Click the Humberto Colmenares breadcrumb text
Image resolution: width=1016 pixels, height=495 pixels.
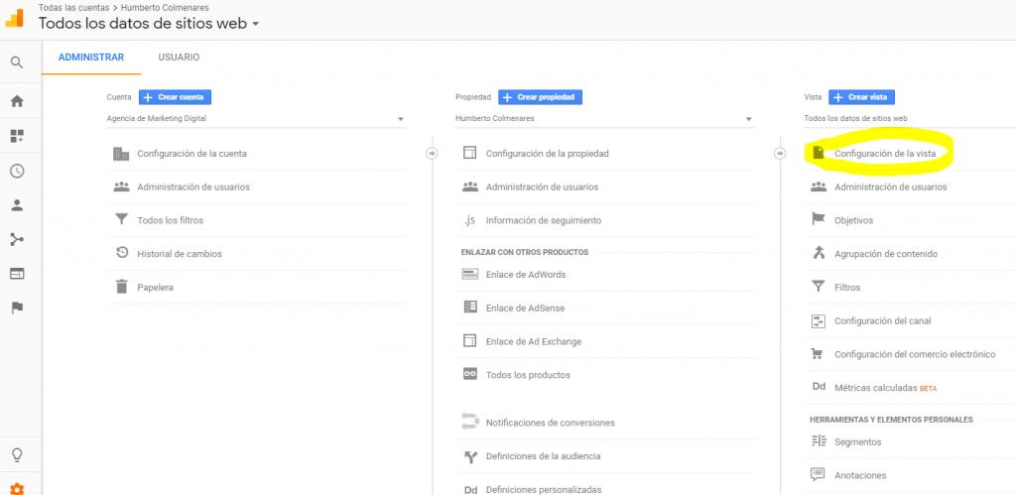click(x=165, y=8)
